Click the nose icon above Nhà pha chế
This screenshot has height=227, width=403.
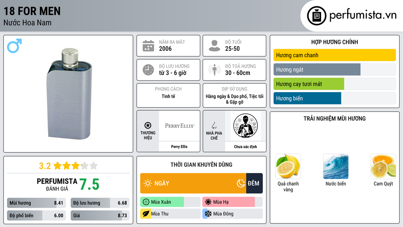click(x=214, y=125)
